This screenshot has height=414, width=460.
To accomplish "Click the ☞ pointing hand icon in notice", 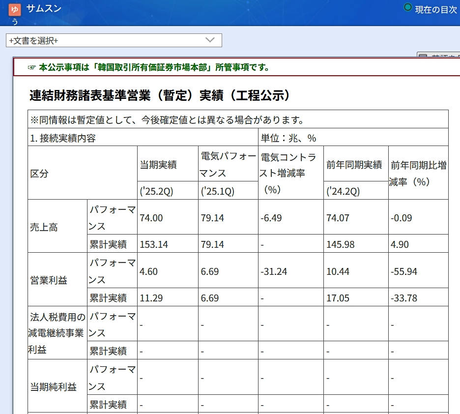I will point(32,67).
